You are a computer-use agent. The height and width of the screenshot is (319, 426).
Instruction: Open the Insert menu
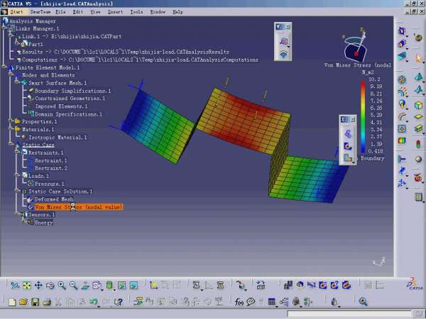114,12
